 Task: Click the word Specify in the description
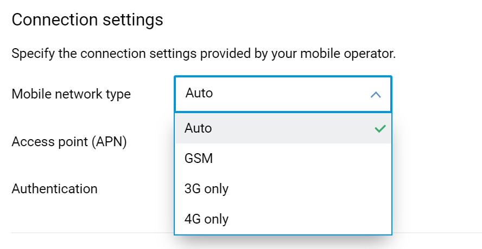coord(31,54)
